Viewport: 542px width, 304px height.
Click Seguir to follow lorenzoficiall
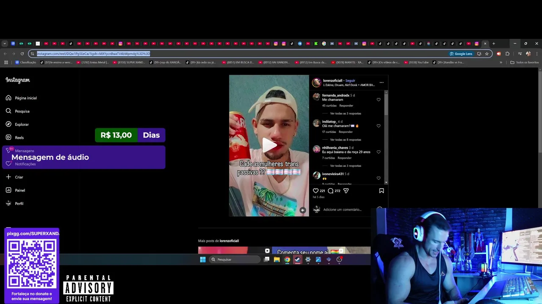tap(350, 80)
